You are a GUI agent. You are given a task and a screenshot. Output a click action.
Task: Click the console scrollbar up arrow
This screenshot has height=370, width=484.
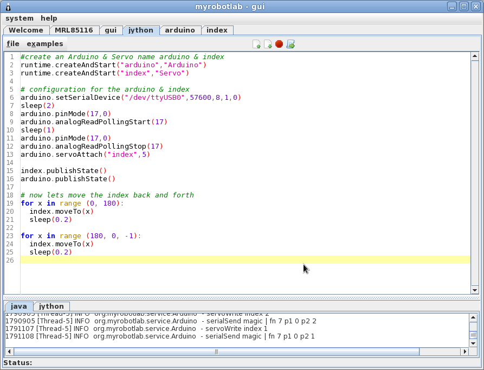coord(473,317)
